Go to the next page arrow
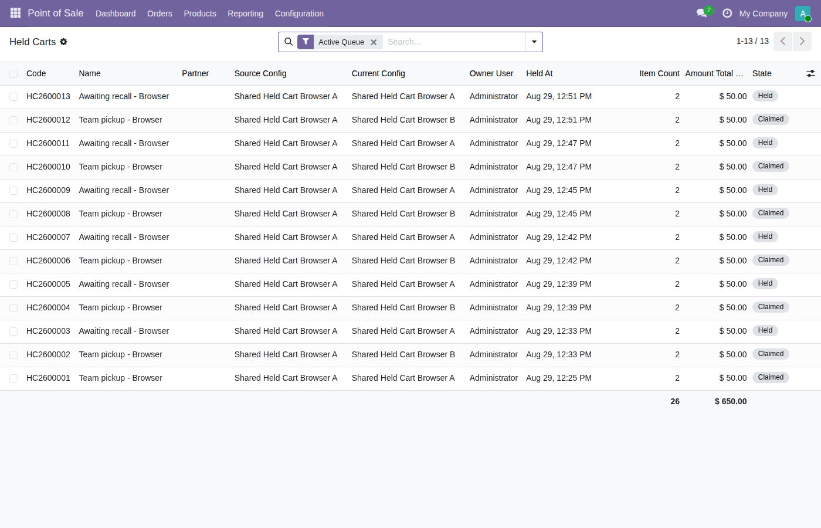821x528 pixels. point(802,42)
